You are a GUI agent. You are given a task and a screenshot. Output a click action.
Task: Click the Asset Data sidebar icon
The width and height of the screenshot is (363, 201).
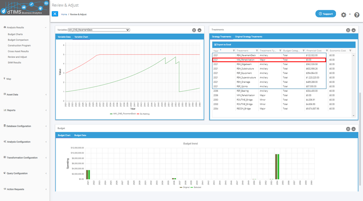click(5, 94)
